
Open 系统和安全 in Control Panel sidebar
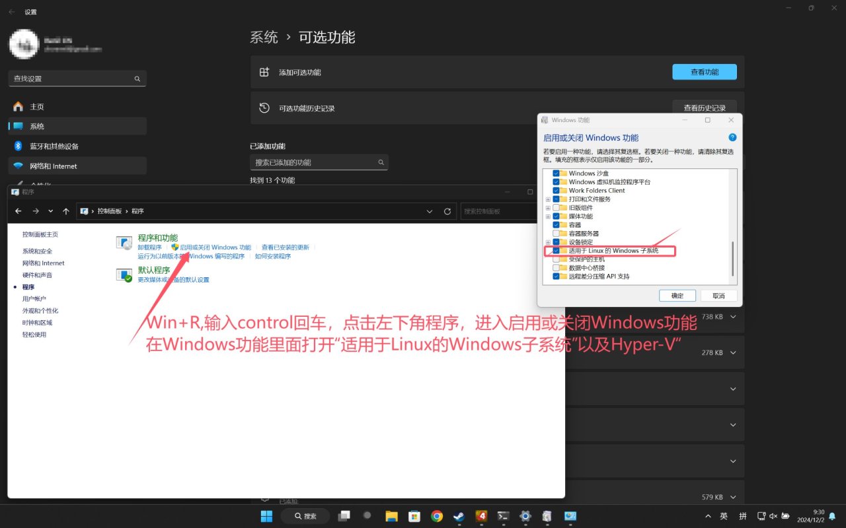37,251
